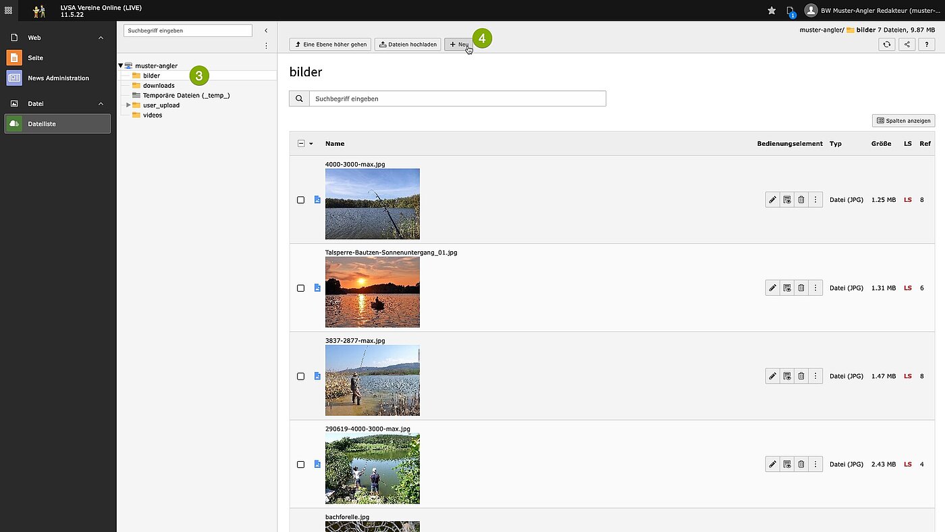Edit metadata of Talsperre-Bautzen-Sonnenuntergang_01.jpg (pencil)
This screenshot has height=532, width=945.
773,288
